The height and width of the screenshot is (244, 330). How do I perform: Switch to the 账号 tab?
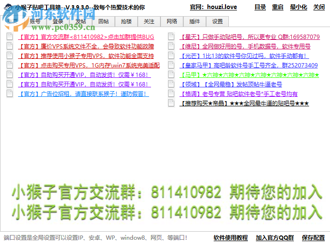coord(35,21)
